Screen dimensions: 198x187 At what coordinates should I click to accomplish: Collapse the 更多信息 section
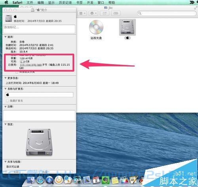pyautogui.click(x=6, y=78)
